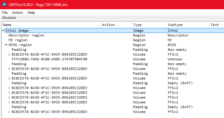Click Non-empty subtype directly below Unknown subtype

[177, 64]
